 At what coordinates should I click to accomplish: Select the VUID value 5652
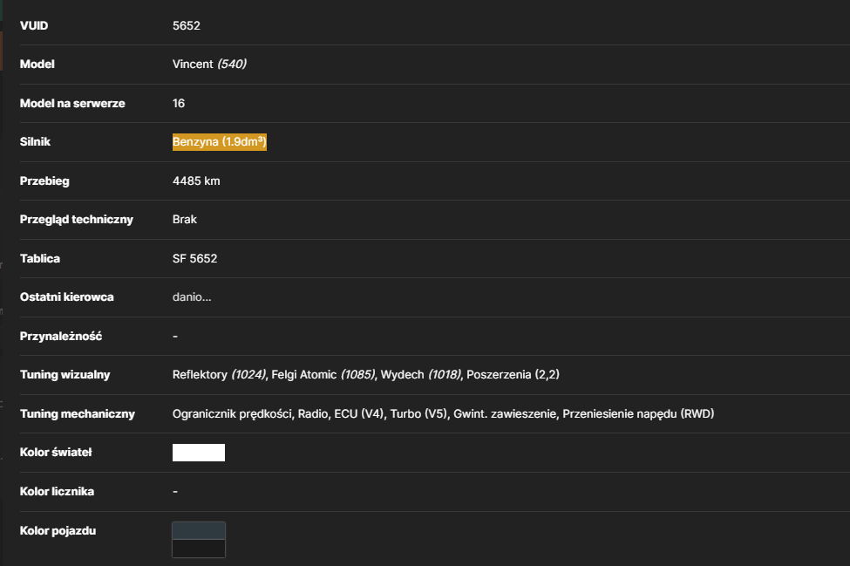(187, 25)
